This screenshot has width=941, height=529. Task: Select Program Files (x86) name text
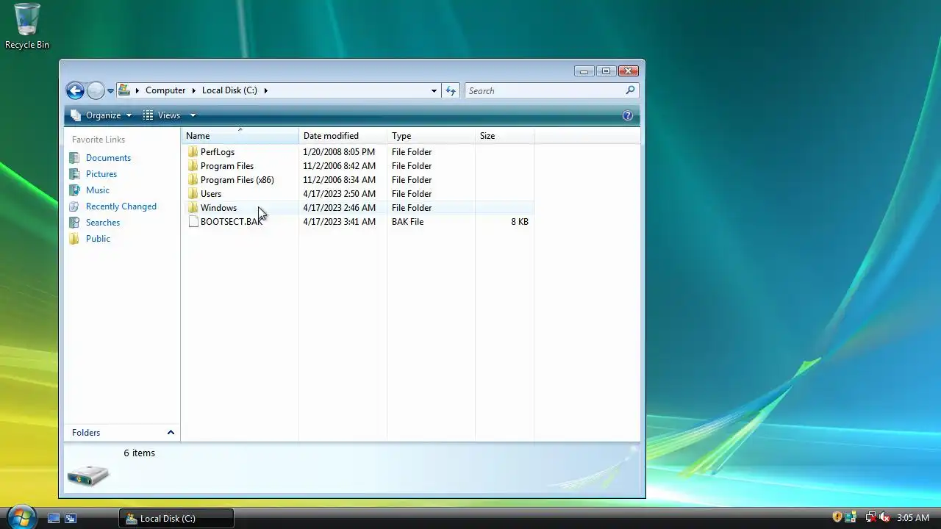237,180
